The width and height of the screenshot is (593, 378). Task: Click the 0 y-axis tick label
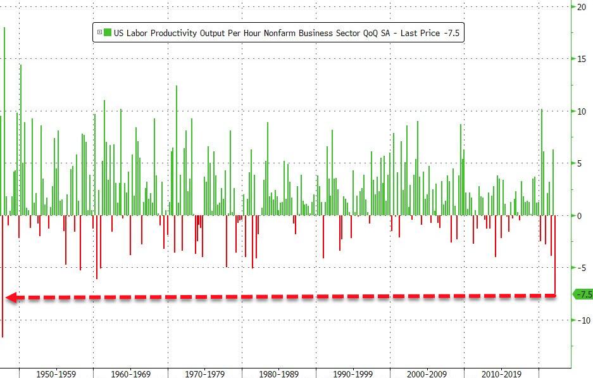579,216
